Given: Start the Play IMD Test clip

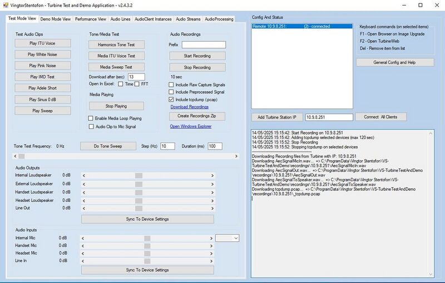Looking at the screenshot, I should (43, 77).
